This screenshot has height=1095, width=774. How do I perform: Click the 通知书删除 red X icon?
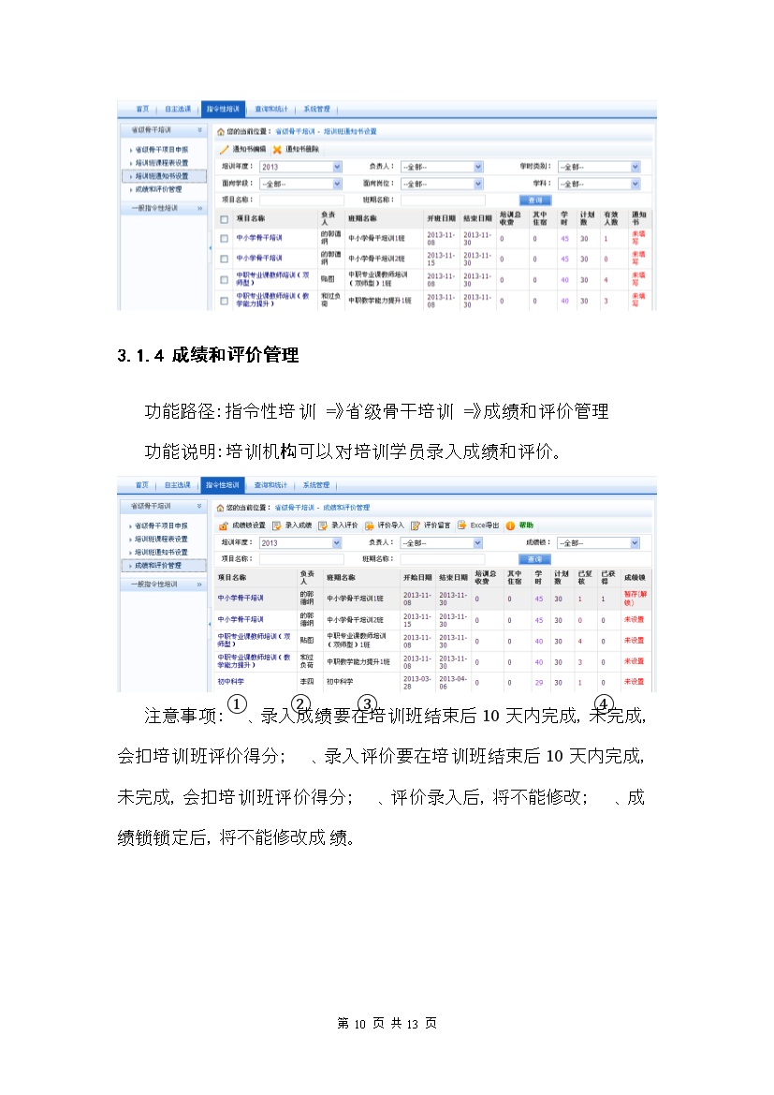pos(277,150)
